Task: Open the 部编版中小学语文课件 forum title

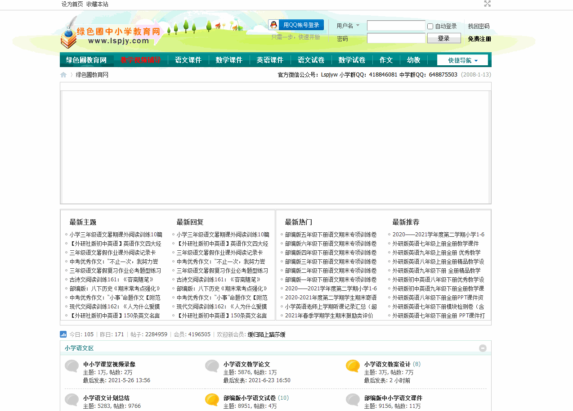Action: click(x=393, y=398)
